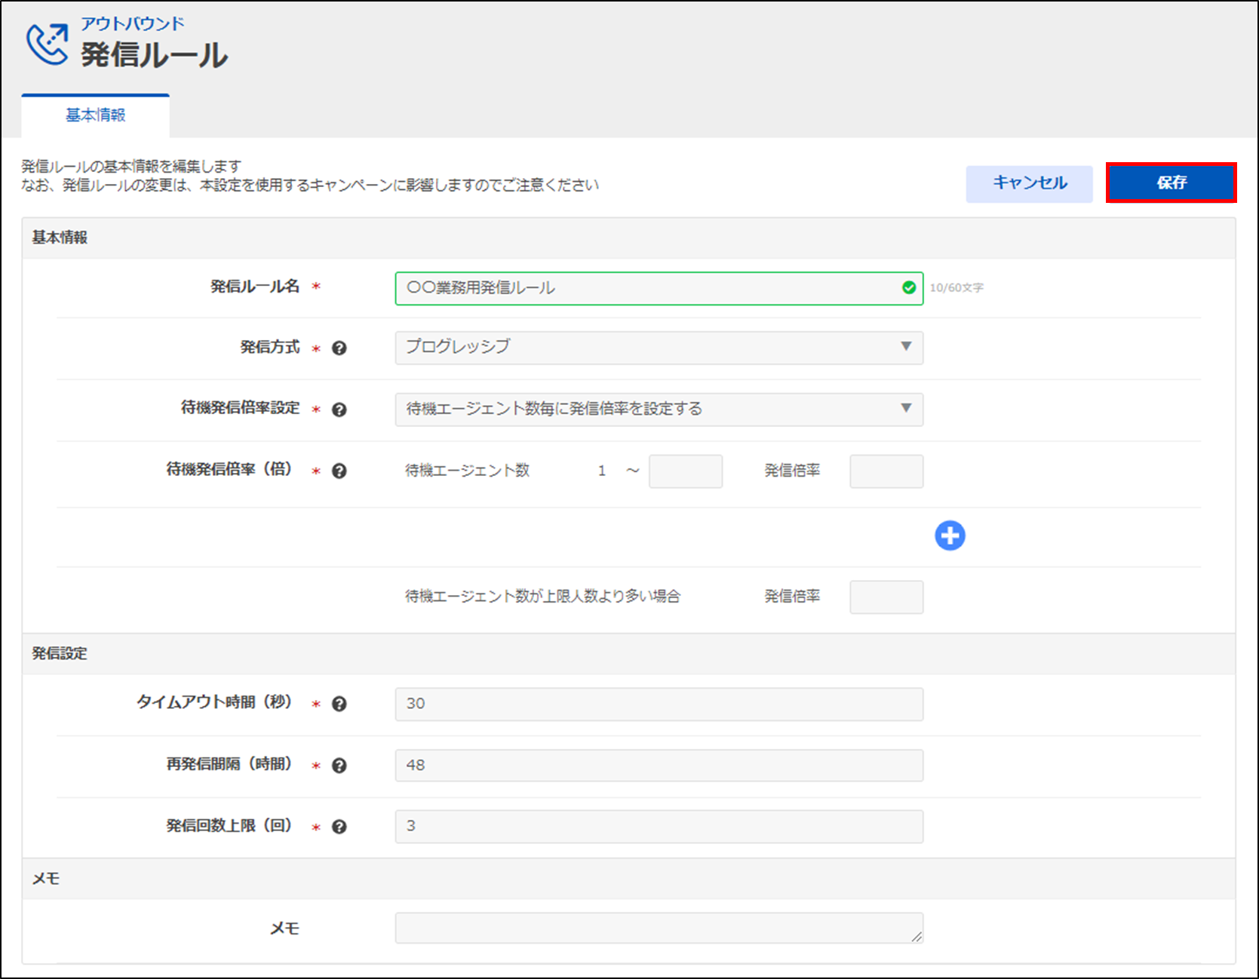Image resolution: width=1259 pixels, height=979 pixels.
Task: Click the 発信ルール page title
Action: click(155, 55)
